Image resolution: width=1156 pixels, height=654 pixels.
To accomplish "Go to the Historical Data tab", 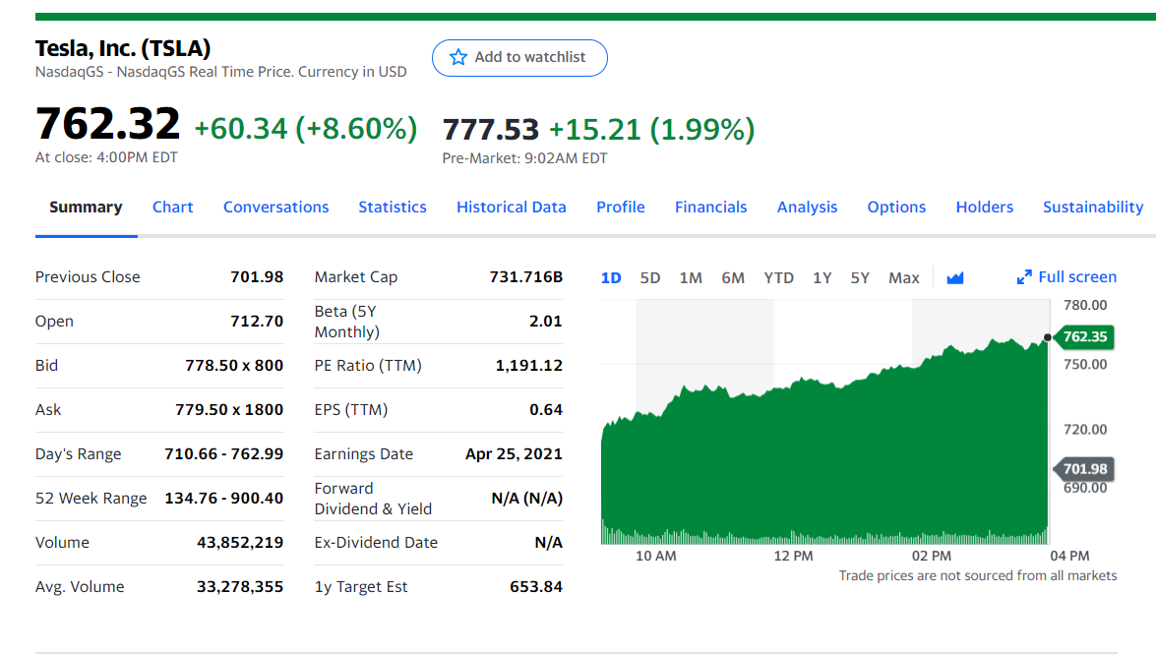I will point(511,208).
